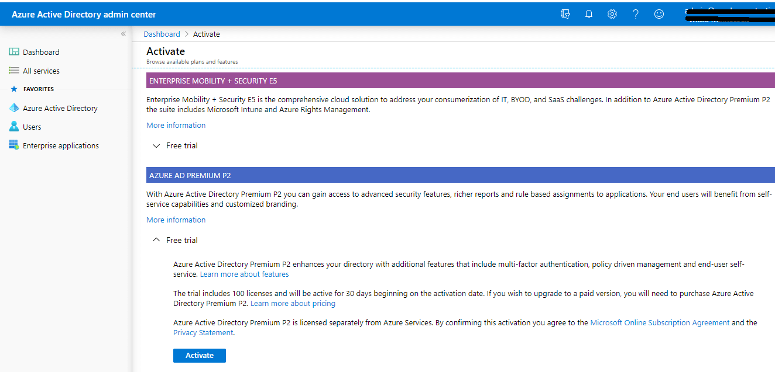Navigate to Dashboard breadcrumb link
The width and height of the screenshot is (775, 372).
[x=162, y=34]
